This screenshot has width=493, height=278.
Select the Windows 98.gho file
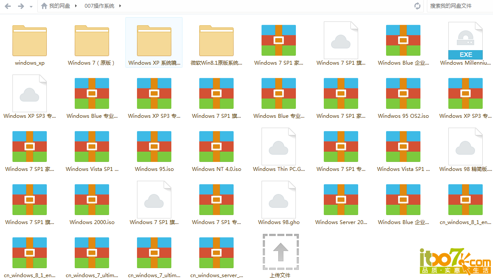279,200
